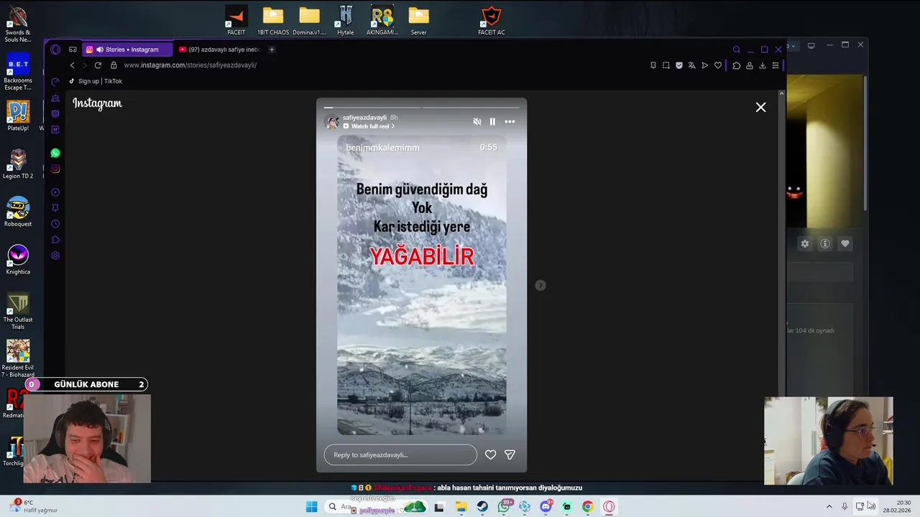Open FACEIT desktop shortcut
The width and height of the screenshot is (920, 517).
click(236, 21)
